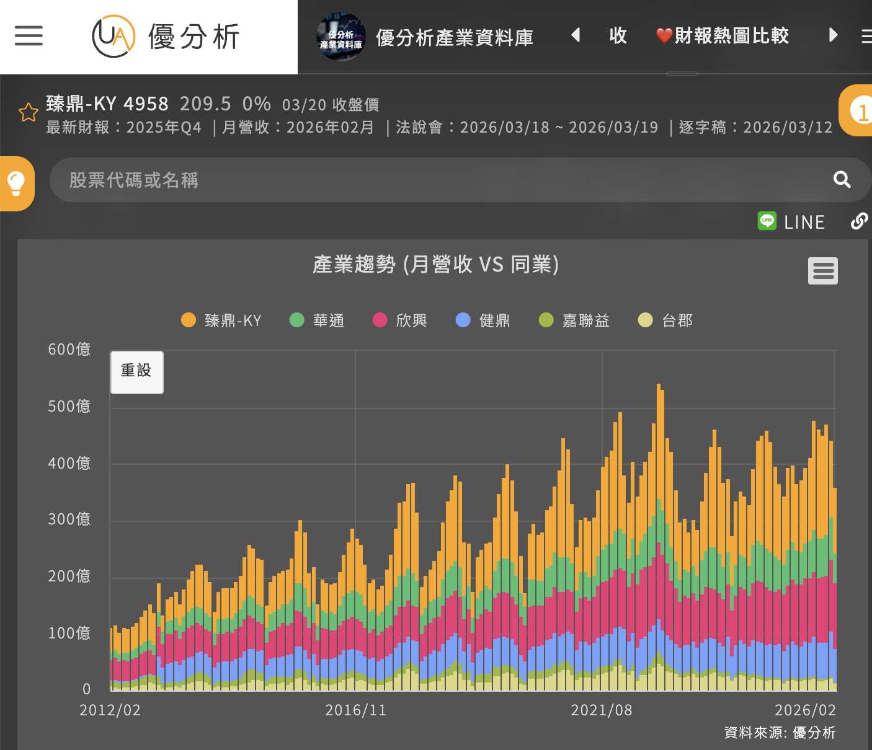
Task: Click the magnifier search icon
Action: click(842, 180)
